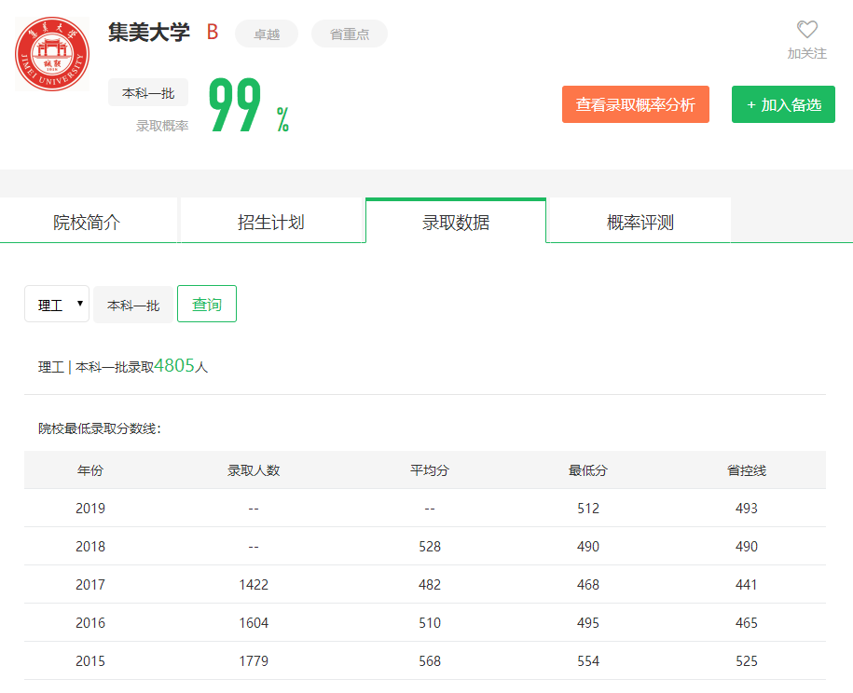Select the 录取数据 tab

456,223
